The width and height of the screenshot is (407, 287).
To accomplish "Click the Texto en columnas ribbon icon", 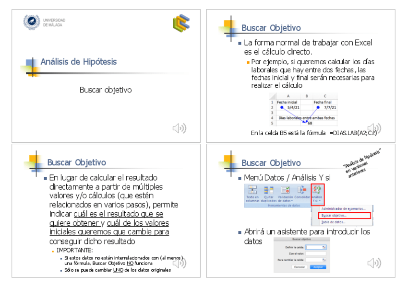I will point(252,190).
